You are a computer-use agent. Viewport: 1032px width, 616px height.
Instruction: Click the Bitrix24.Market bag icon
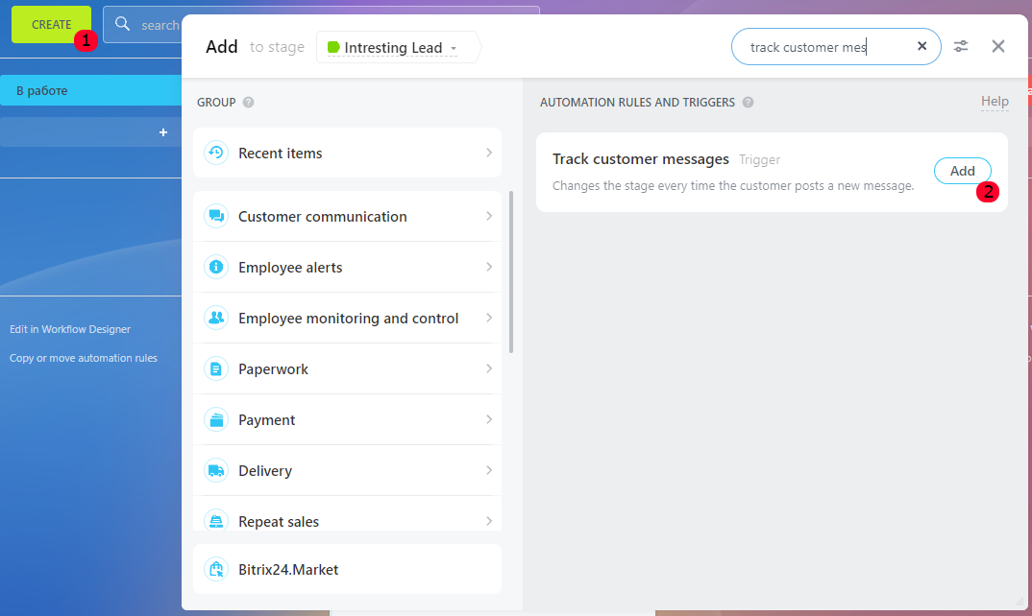click(216, 570)
